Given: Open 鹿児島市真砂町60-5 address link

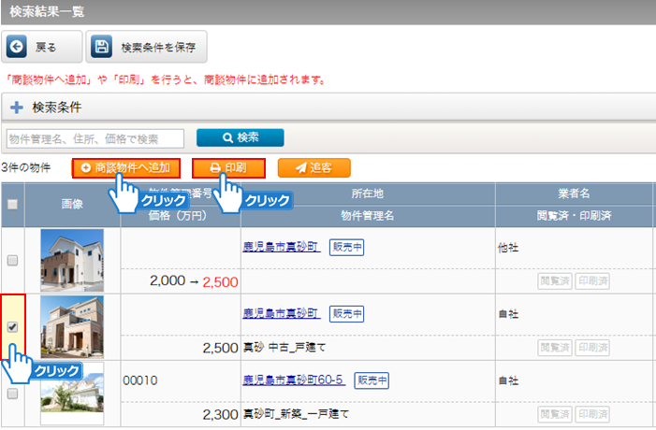Looking at the screenshot, I should (293, 380).
